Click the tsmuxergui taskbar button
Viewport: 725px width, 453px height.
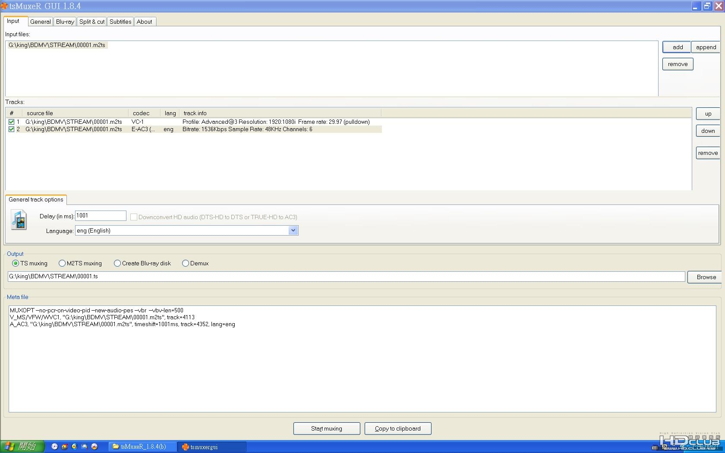point(212,447)
